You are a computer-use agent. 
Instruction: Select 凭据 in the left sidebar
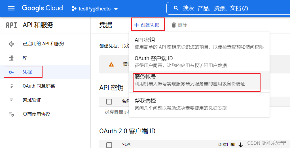point(45,72)
